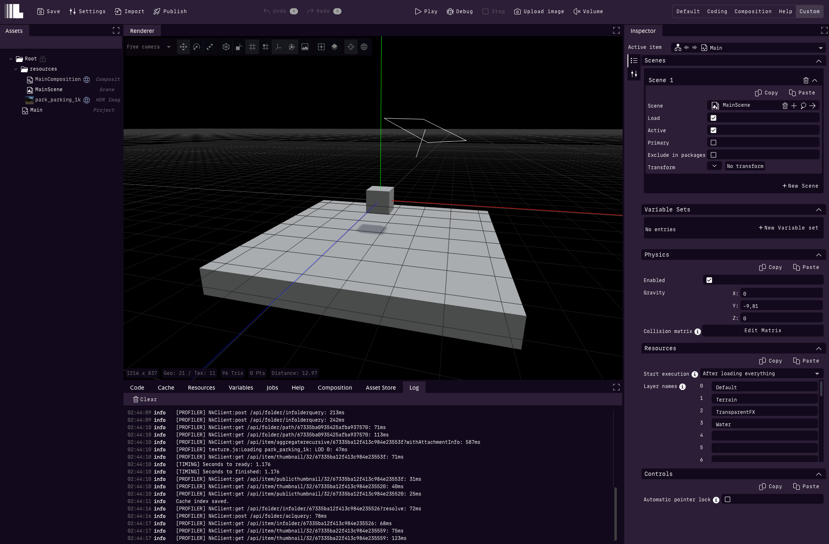Viewport: 829px width, 544px height.
Task: Switch to the Composition bottom tab
Action: click(334, 388)
